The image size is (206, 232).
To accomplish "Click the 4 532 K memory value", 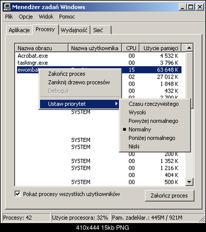I will (x=169, y=56).
